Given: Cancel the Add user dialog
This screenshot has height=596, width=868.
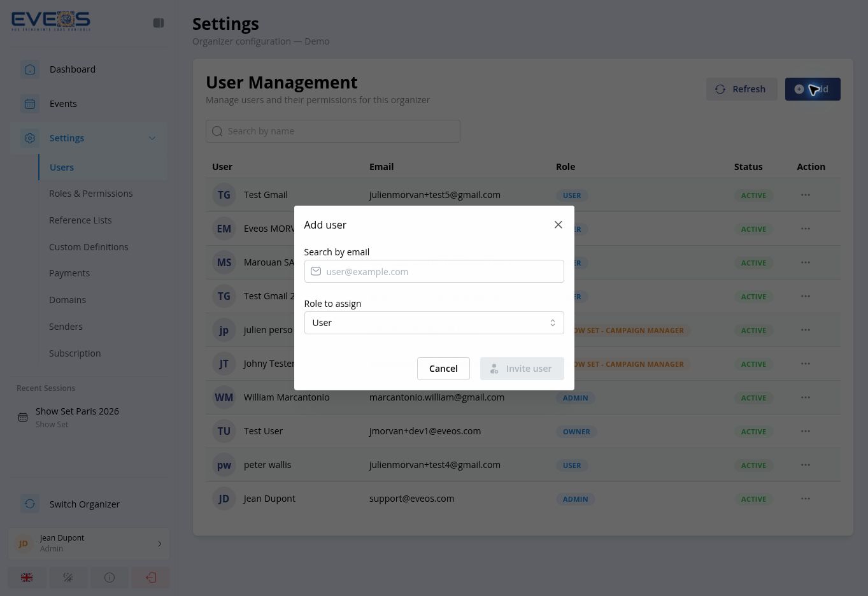Looking at the screenshot, I should point(443,369).
